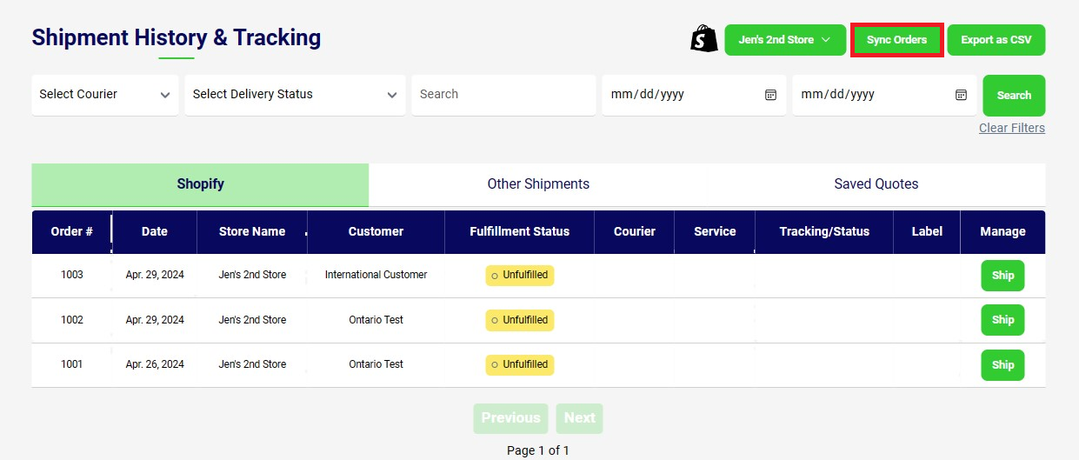Click Apr. 29, 2024 in order 1002 row
1079x460 pixels.
tap(155, 320)
